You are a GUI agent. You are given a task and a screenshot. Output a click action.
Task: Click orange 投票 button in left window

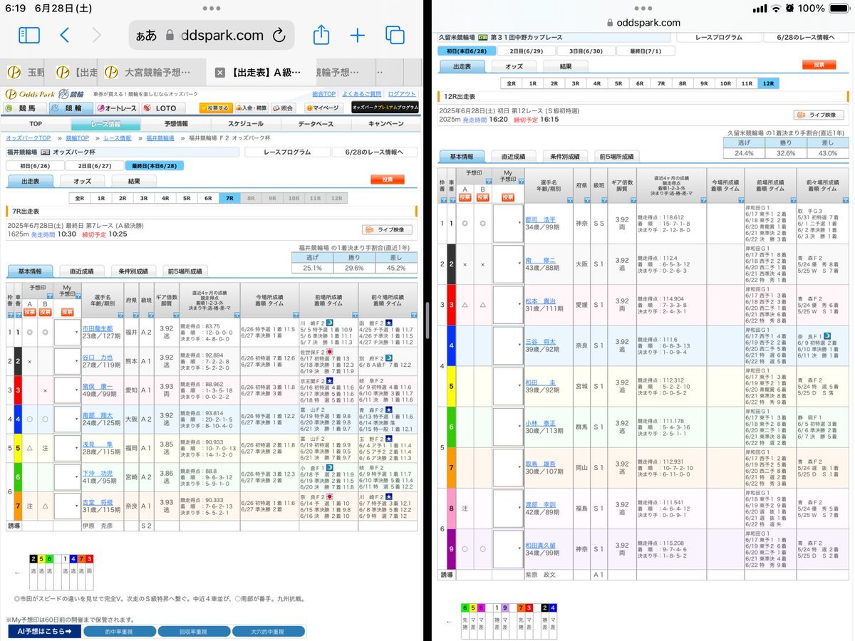point(387,180)
